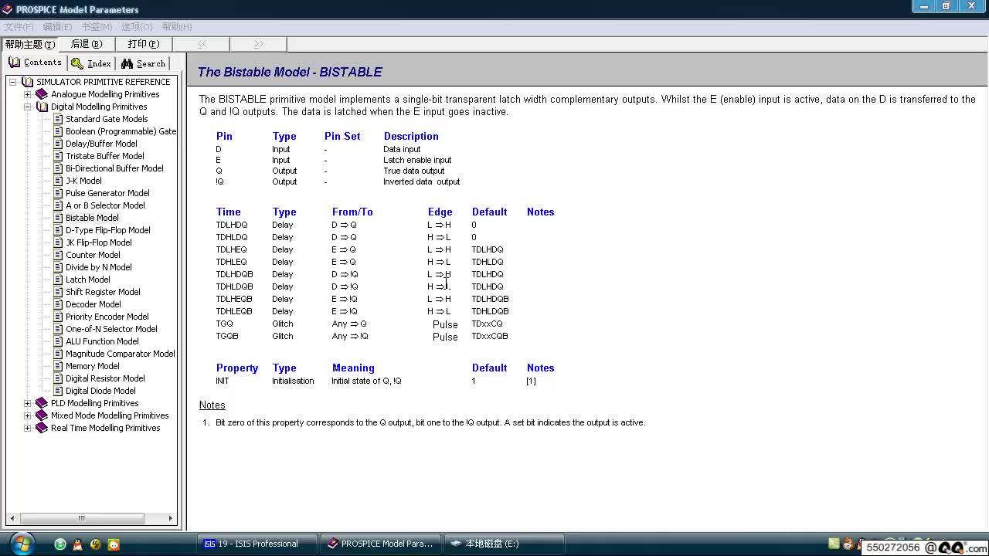The image size is (989, 556).
Task: Click the 帮助主题(T) button
Action: [x=29, y=44]
